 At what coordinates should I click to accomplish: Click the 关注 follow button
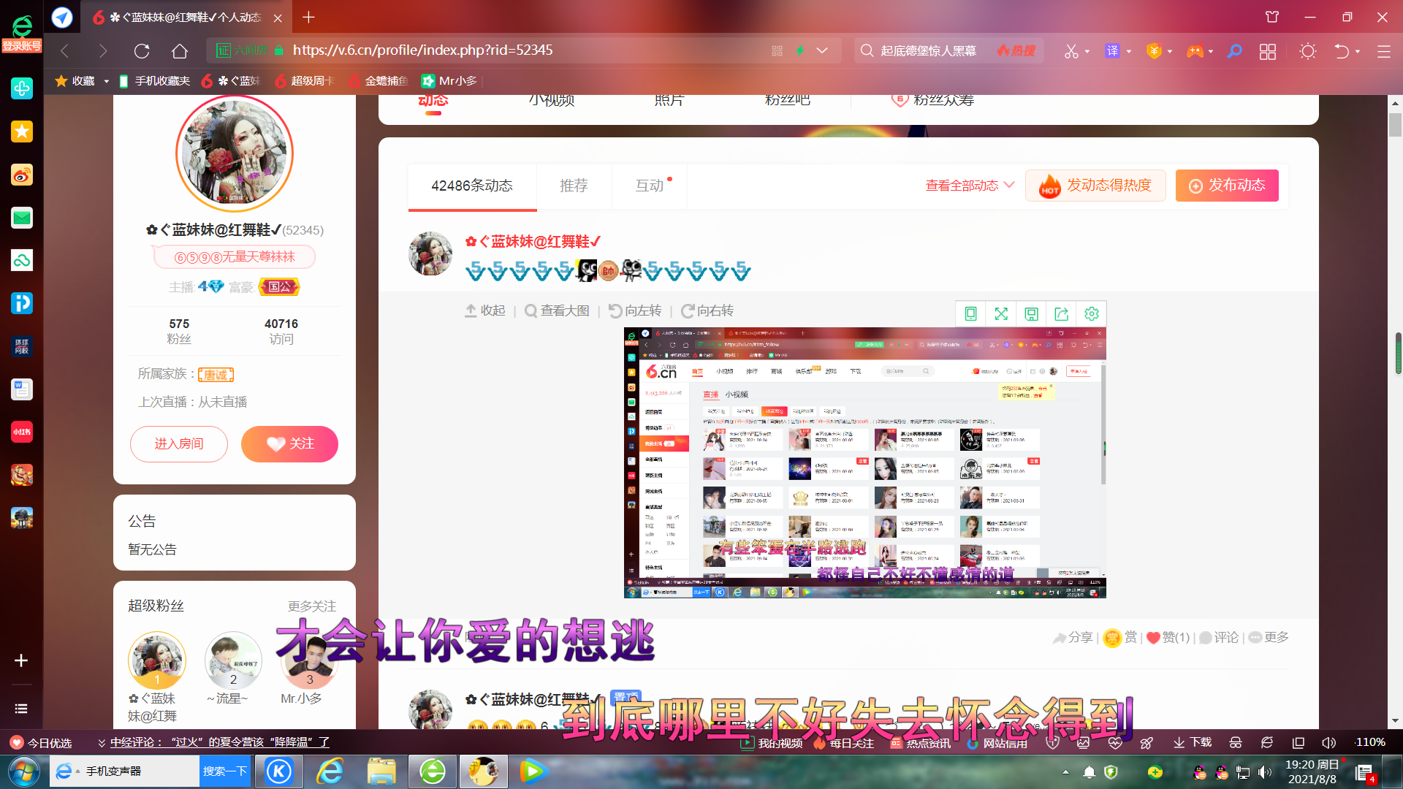pos(289,444)
